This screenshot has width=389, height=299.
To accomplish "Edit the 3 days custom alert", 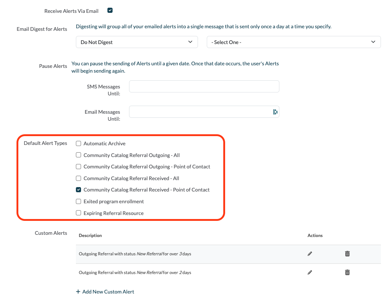I will (310, 254).
